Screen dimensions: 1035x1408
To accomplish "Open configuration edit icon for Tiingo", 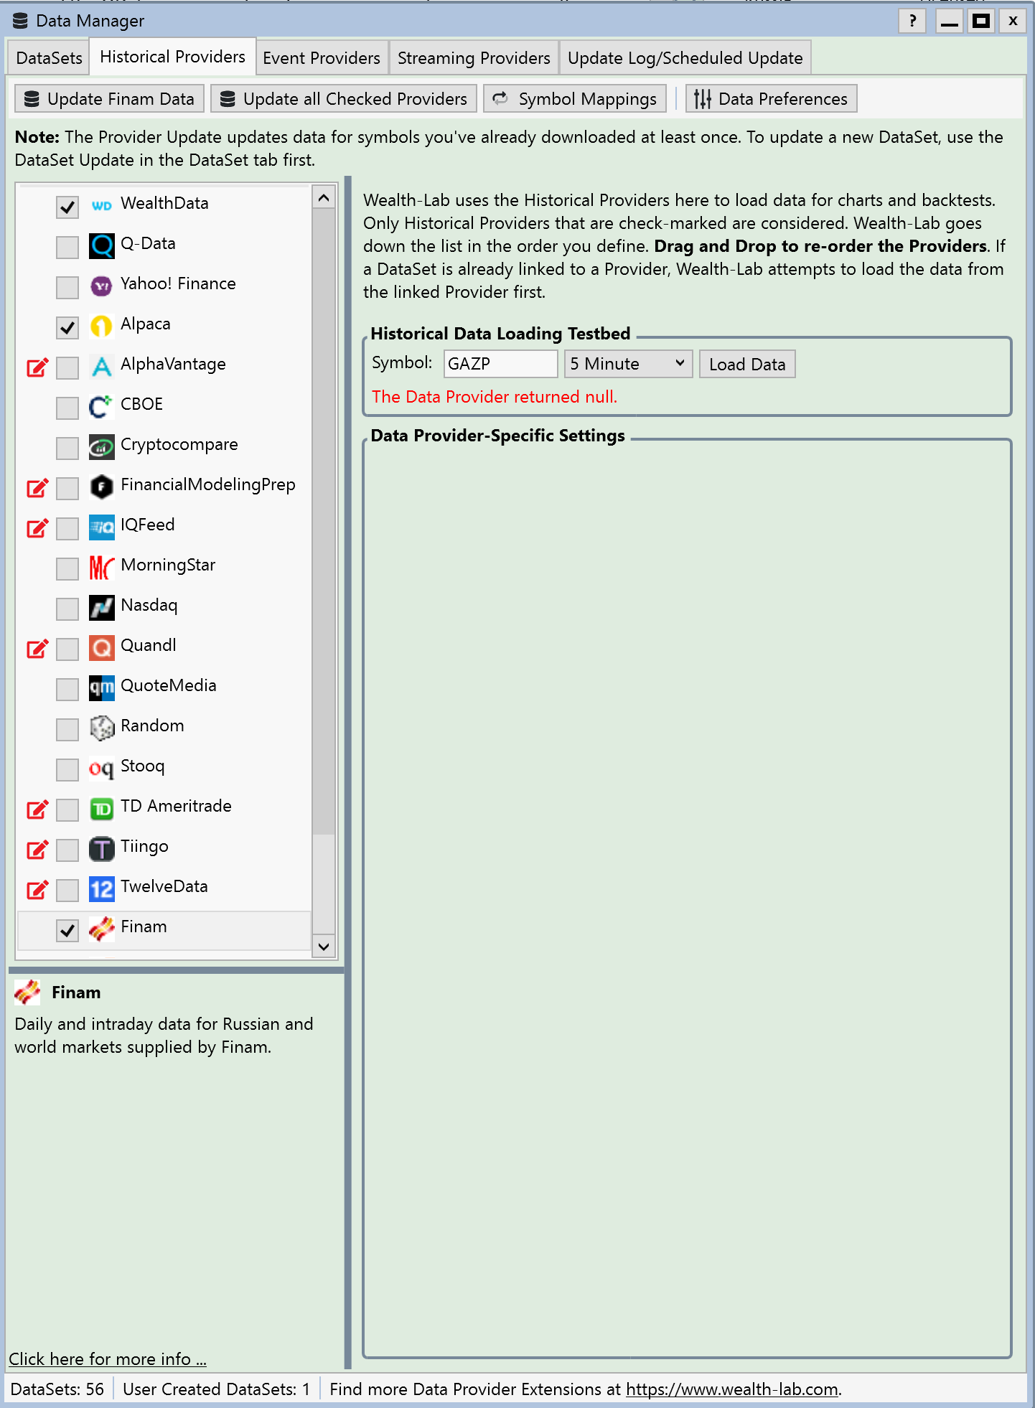I will (37, 850).
